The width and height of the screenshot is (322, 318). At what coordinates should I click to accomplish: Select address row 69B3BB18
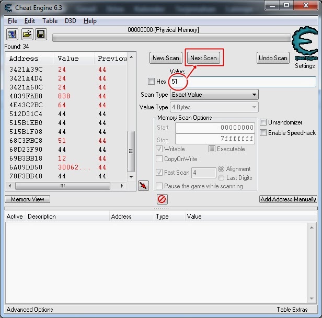point(66,158)
